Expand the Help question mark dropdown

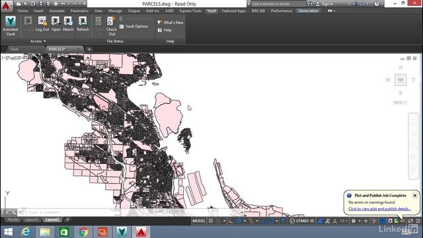[383, 4]
